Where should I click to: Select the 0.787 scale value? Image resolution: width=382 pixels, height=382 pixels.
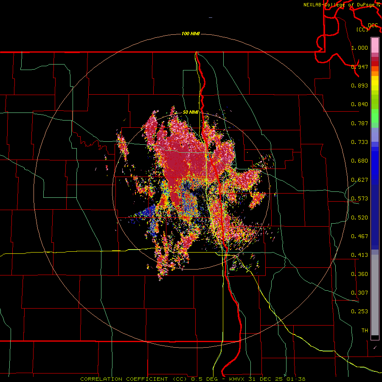[360, 123]
